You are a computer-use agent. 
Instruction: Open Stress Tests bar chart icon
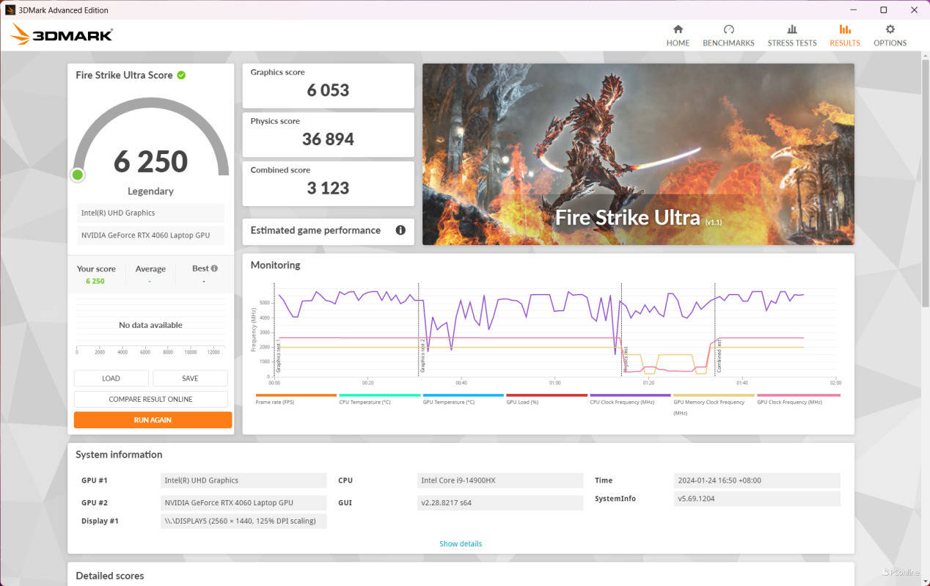coord(791,29)
